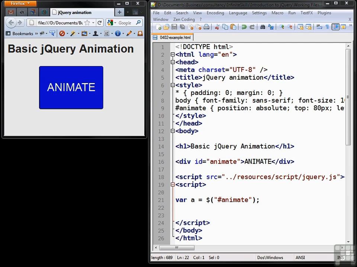Viewport: 357px width, 267px height.
Task: Collapse the script fold marker on line 19
Action: point(172,185)
